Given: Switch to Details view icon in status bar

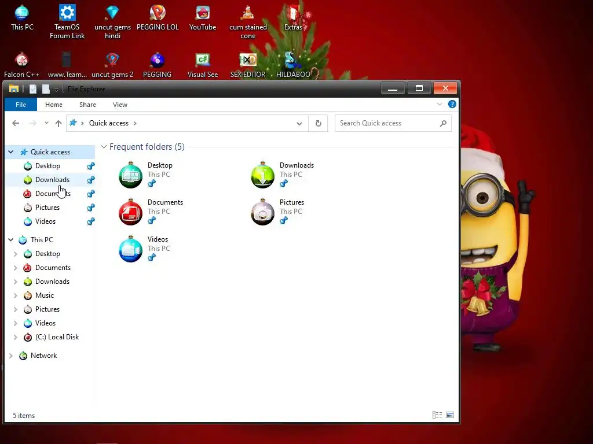Looking at the screenshot, I should 437,415.
